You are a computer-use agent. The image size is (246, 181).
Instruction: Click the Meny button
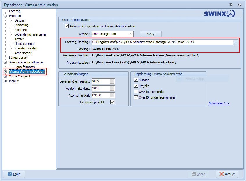150,34
